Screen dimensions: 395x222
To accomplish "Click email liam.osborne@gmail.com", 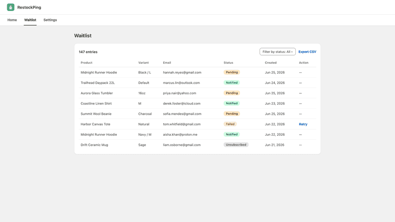I will pos(182,145).
